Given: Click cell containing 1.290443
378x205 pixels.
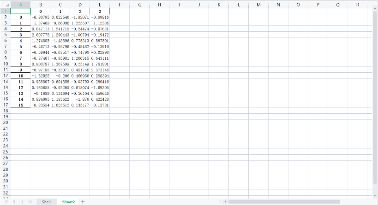Looking at the screenshot, I should click(x=60, y=35).
